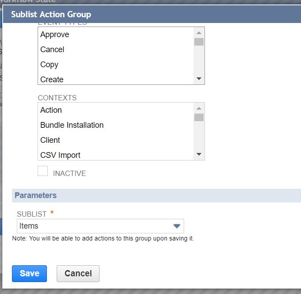Choose CSV Import context
301x294 pixels.
coord(60,155)
